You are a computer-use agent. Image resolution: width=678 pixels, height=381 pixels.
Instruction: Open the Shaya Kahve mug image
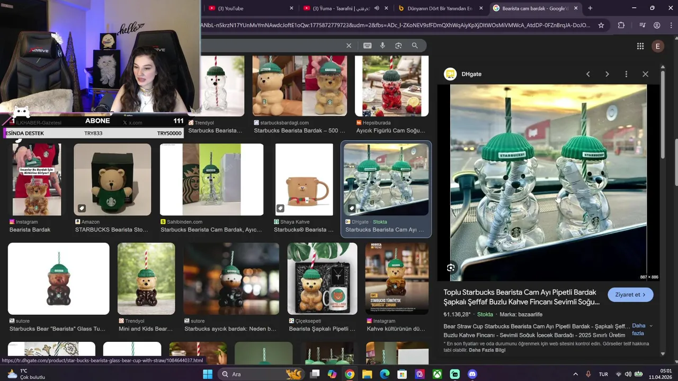coord(304,179)
